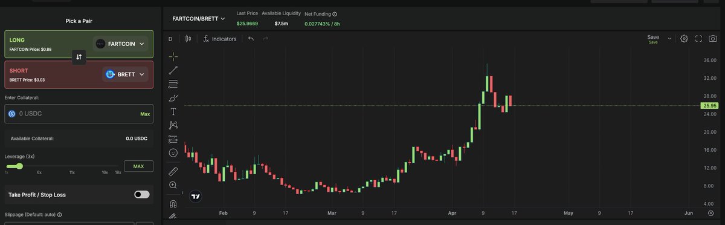Click the 0.0 USDC available collateral value
725x225 pixels.
coord(137,139)
